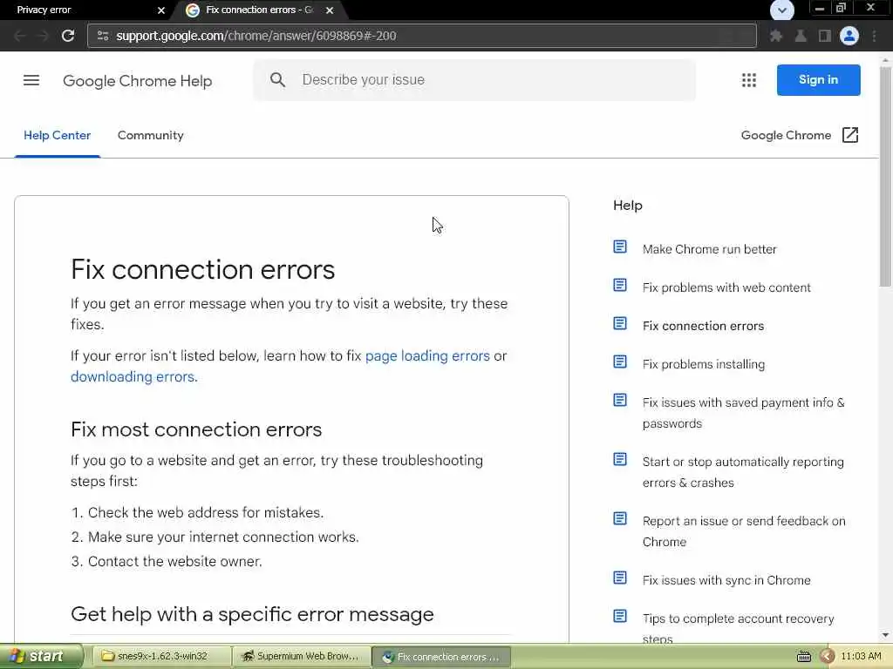Select Fix connection errors taskbar item
893x669 pixels.
441,657
